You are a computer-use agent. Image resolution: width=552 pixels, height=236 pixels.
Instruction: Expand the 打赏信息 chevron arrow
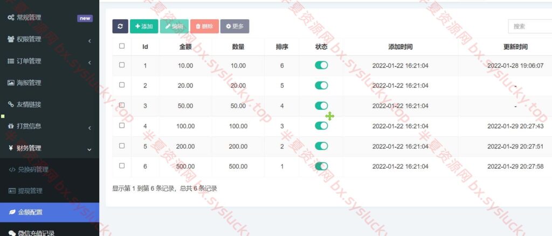(89, 128)
